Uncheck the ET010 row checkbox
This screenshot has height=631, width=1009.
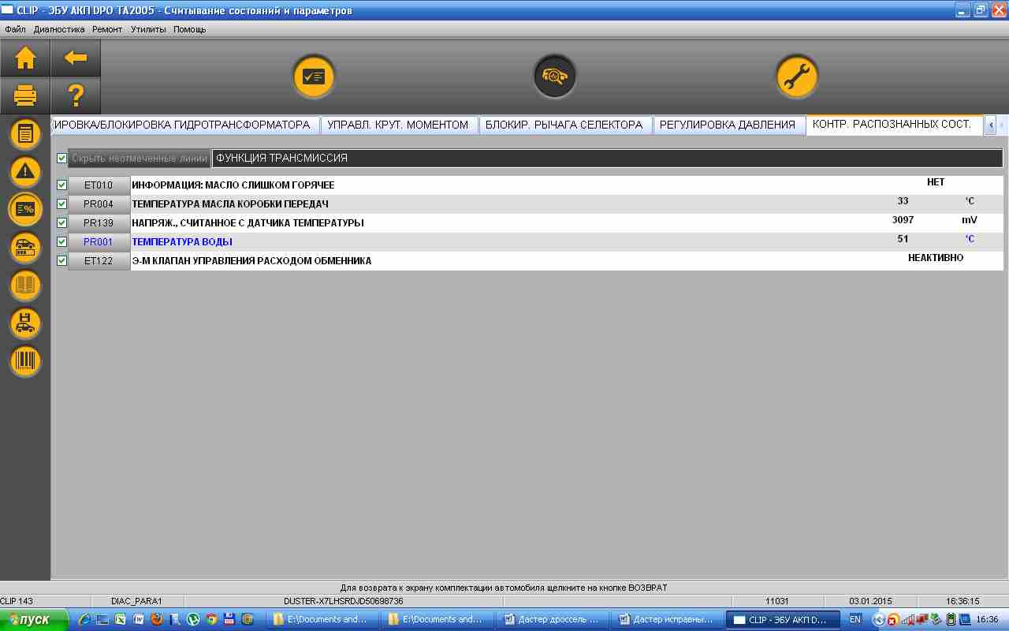(x=62, y=185)
